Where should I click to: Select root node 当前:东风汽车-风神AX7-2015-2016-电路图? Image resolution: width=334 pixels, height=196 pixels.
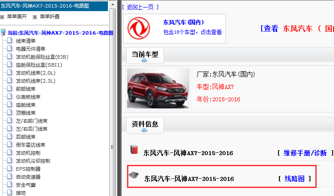60,33
